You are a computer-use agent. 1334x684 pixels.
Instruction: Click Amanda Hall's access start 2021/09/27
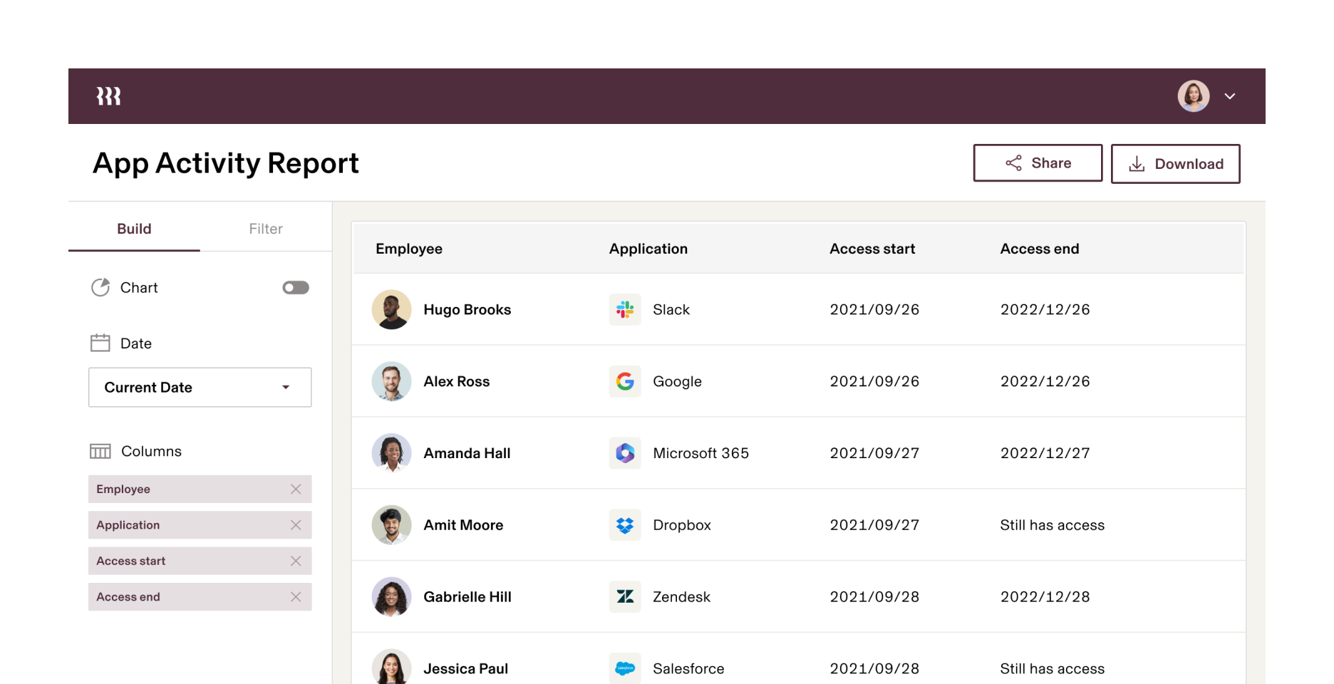point(875,453)
